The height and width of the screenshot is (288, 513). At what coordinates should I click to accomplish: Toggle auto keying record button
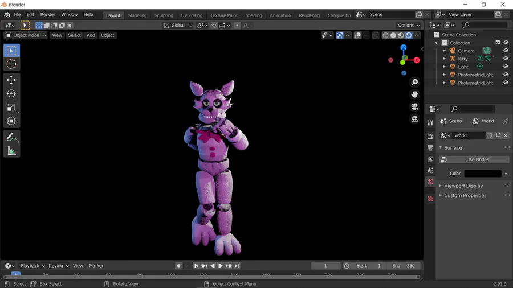click(x=178, y=266)
